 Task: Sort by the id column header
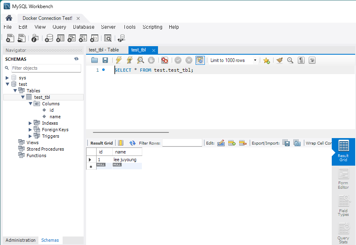104,152
